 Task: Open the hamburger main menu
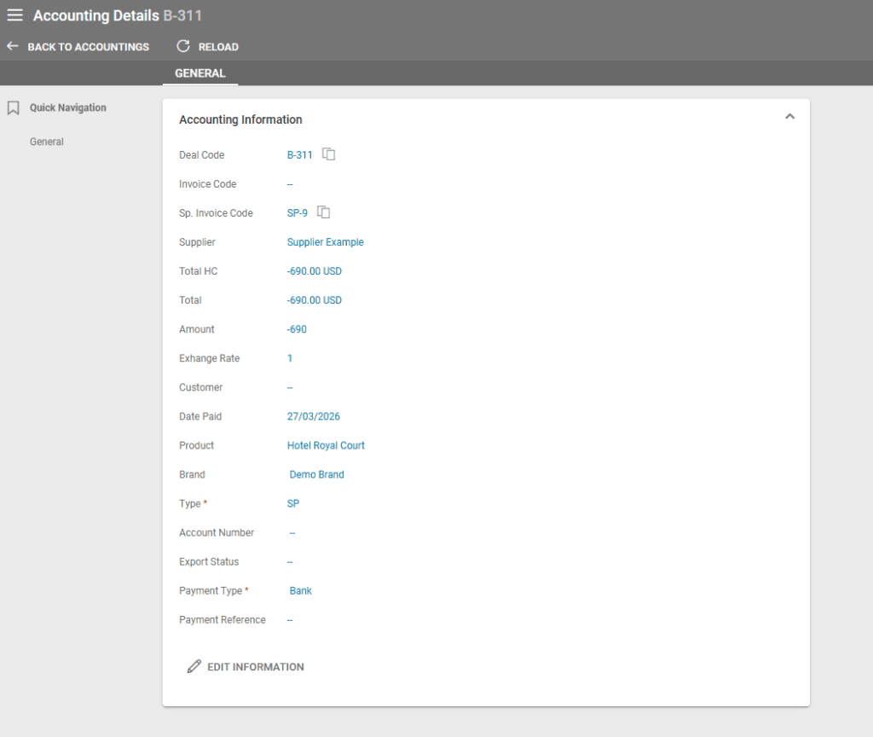pyautogui.click(x=15, y=15)
